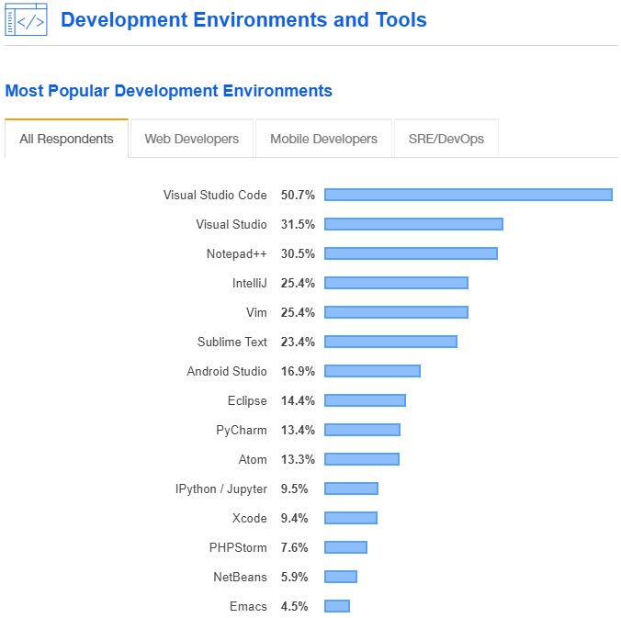Image resolution: width=621 pixels, height=618 pixels.
Task: Click the 13.3% value
Action: point(298,459)
